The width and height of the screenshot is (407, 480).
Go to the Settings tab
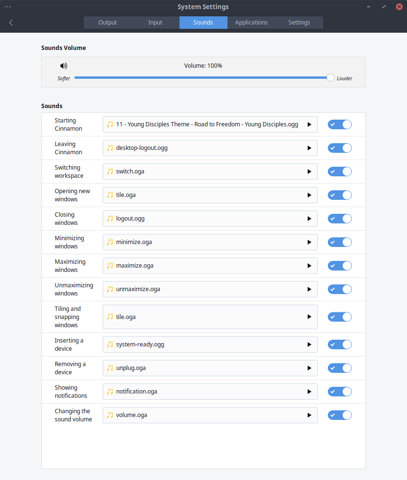(299, 23)
